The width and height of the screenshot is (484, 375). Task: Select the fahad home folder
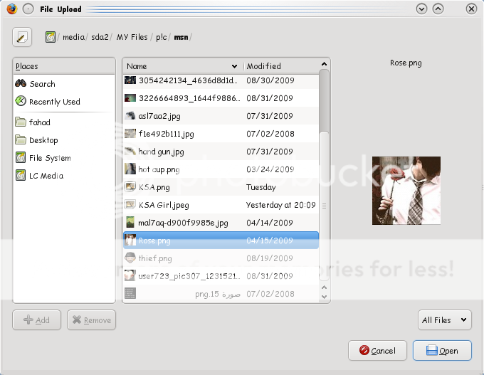coord(39,122)
